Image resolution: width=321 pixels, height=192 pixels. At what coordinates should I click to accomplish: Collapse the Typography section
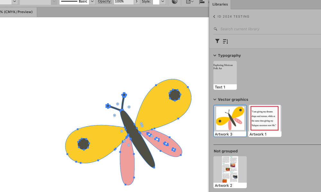pyautogui.click(x=215, y=55)
